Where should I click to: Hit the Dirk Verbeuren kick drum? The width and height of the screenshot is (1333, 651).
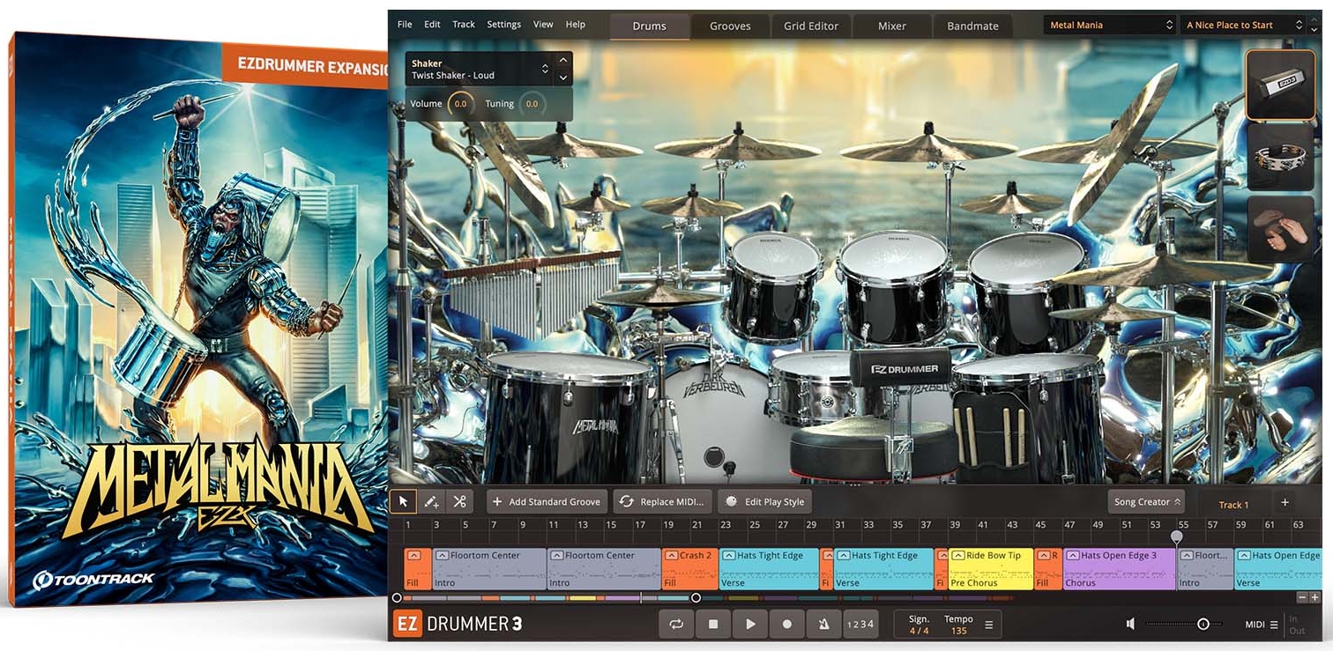pyautogui.click(x=712, y=418)
